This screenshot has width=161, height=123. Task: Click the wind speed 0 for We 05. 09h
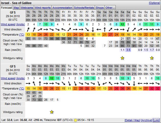pyautogui.click(x=111, y=78)
